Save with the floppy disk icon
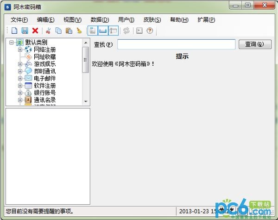This screenshot has width=278, height=220. pos(25,31)
